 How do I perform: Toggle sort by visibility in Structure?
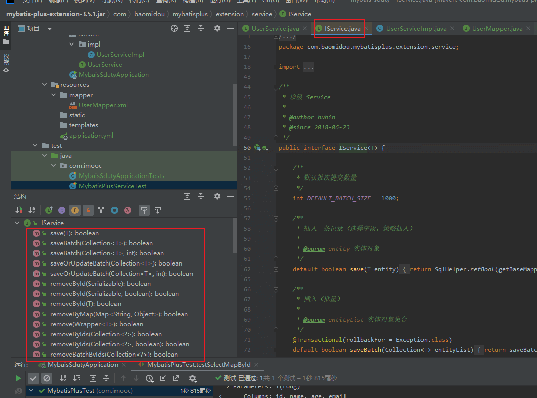pyautogui.click(x=19, y=210)
